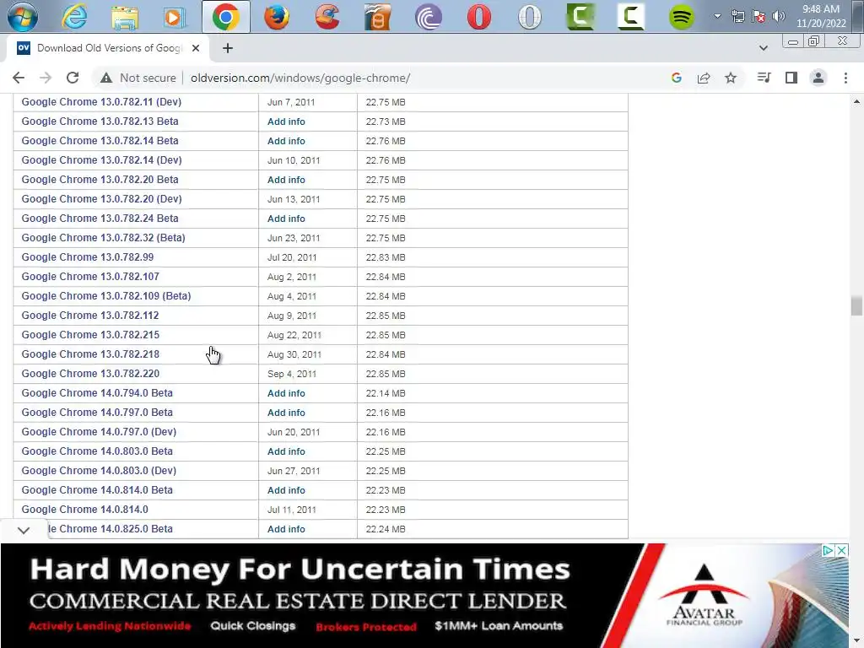This screenshot has height=648, width=864.
Task: Click Add info for 13.0.782.14 Beta
Action: [286, 141]
